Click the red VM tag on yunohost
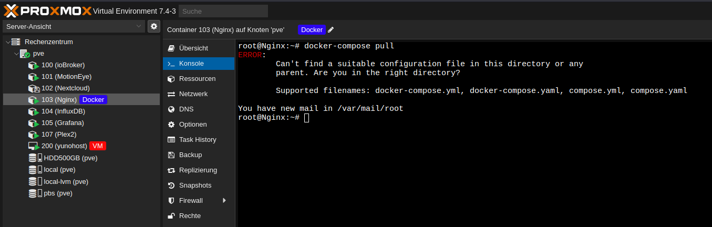The width and height of the screenshot is (712, 227). pos(98,146)
